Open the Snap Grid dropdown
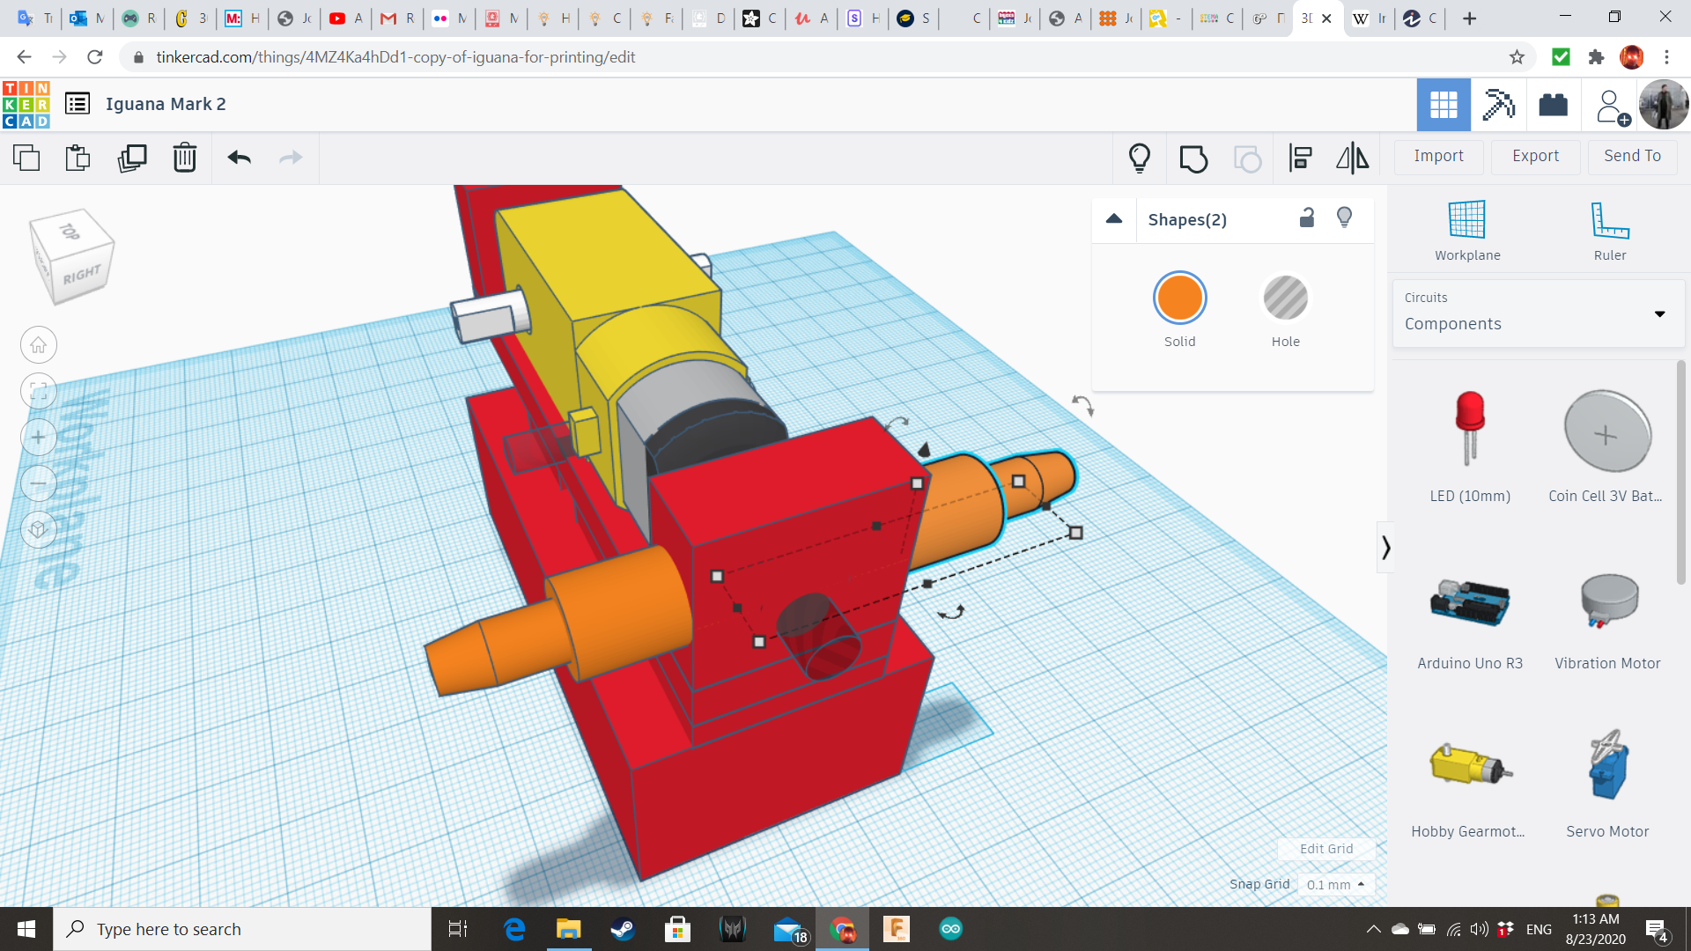Viewport: 1691px width, 951px height. pos(1335,884)
